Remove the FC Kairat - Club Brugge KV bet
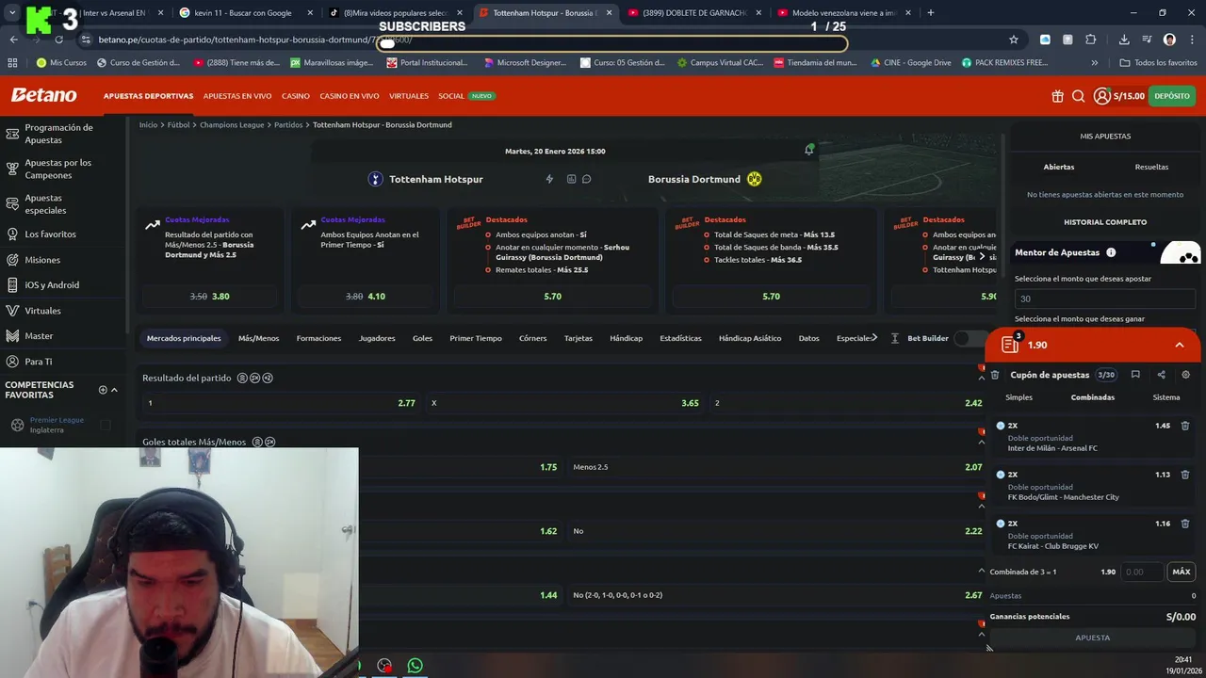The width and height of the screenshot is (1206, 678). pyautogui.click(x=1185, y=524)
